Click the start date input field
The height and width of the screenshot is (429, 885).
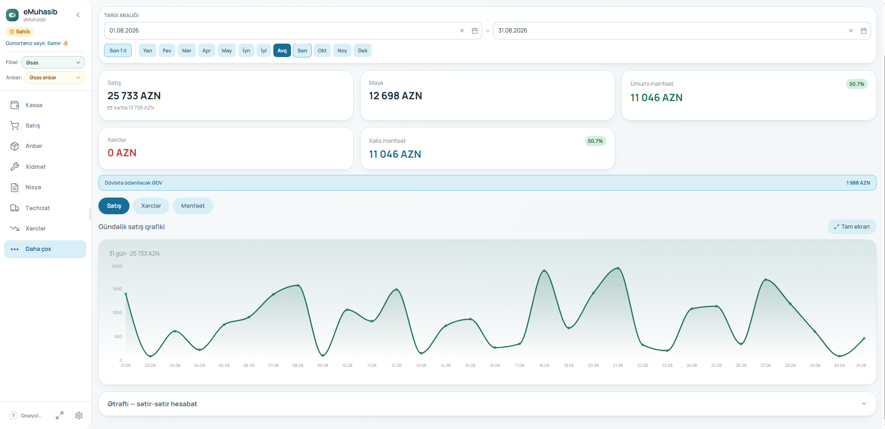pyautogui.click(x=293, y=31)
